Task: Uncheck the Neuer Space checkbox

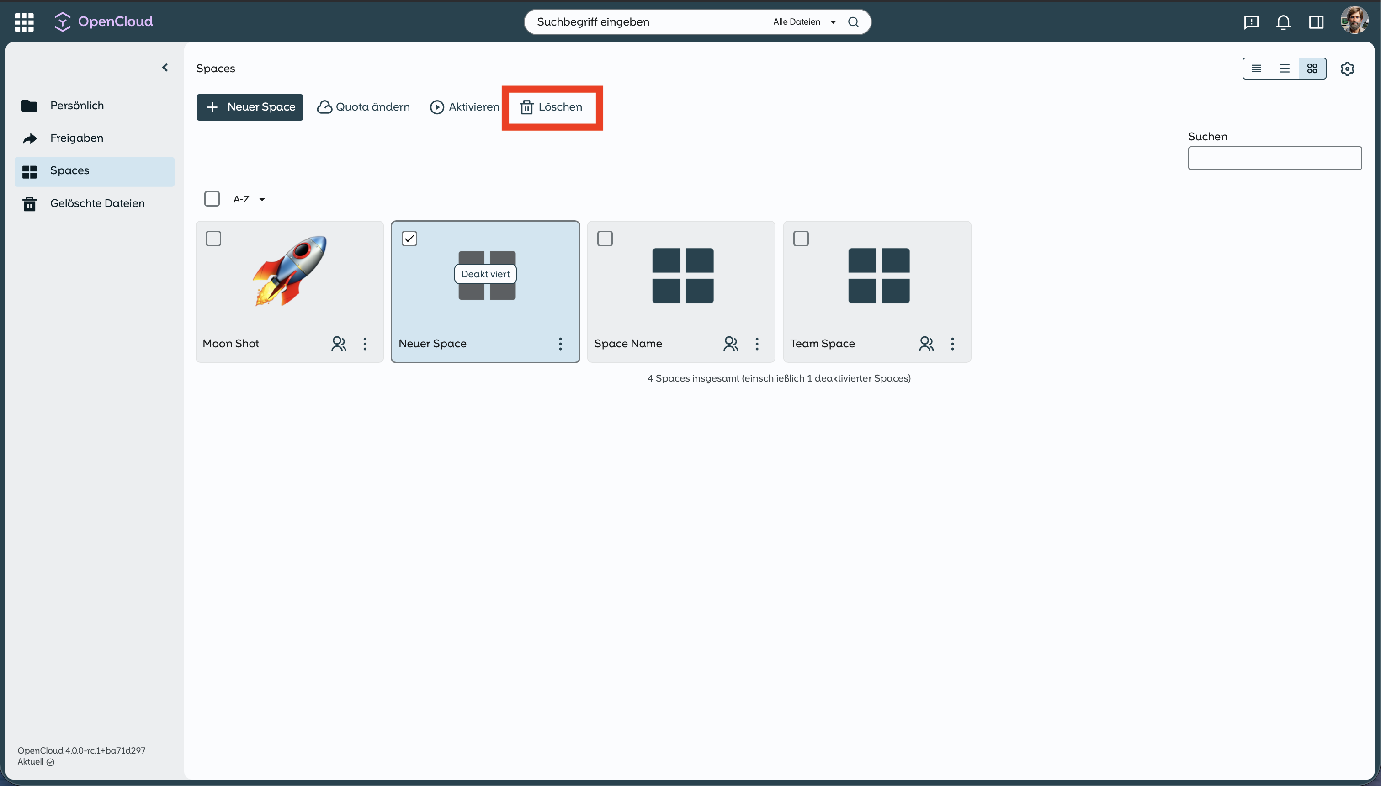Action: [409, 239]
